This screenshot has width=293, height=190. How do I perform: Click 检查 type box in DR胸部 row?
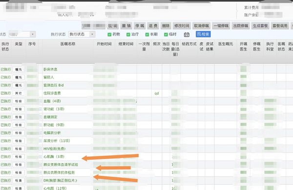point(19,180)
